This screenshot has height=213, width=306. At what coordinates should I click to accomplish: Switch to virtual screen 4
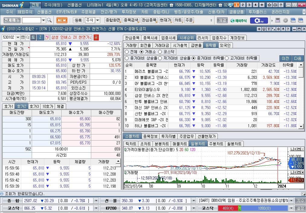pyautogui.click(x=256, y=5)
